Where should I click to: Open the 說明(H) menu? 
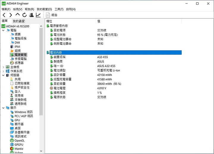pos(71,9)
